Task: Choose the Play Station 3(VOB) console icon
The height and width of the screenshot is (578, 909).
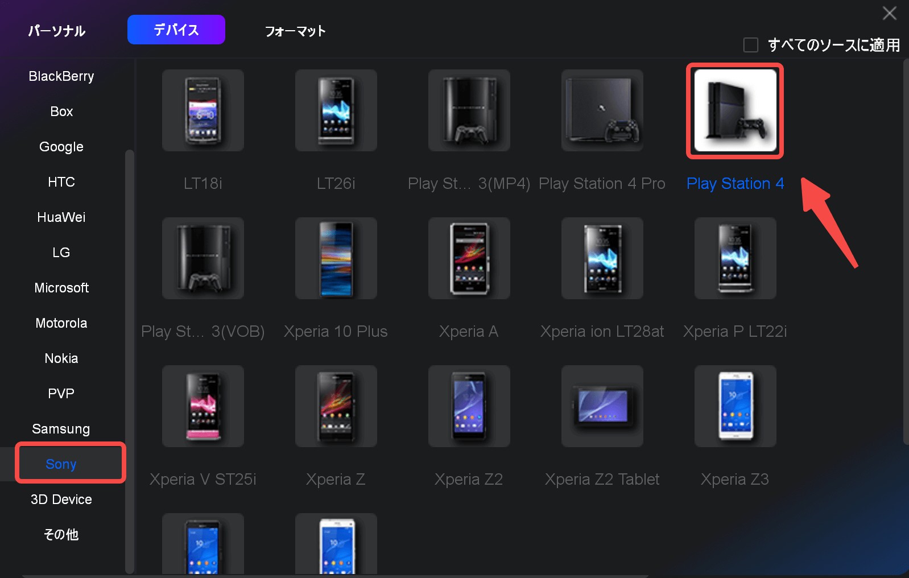Action: 203,258
